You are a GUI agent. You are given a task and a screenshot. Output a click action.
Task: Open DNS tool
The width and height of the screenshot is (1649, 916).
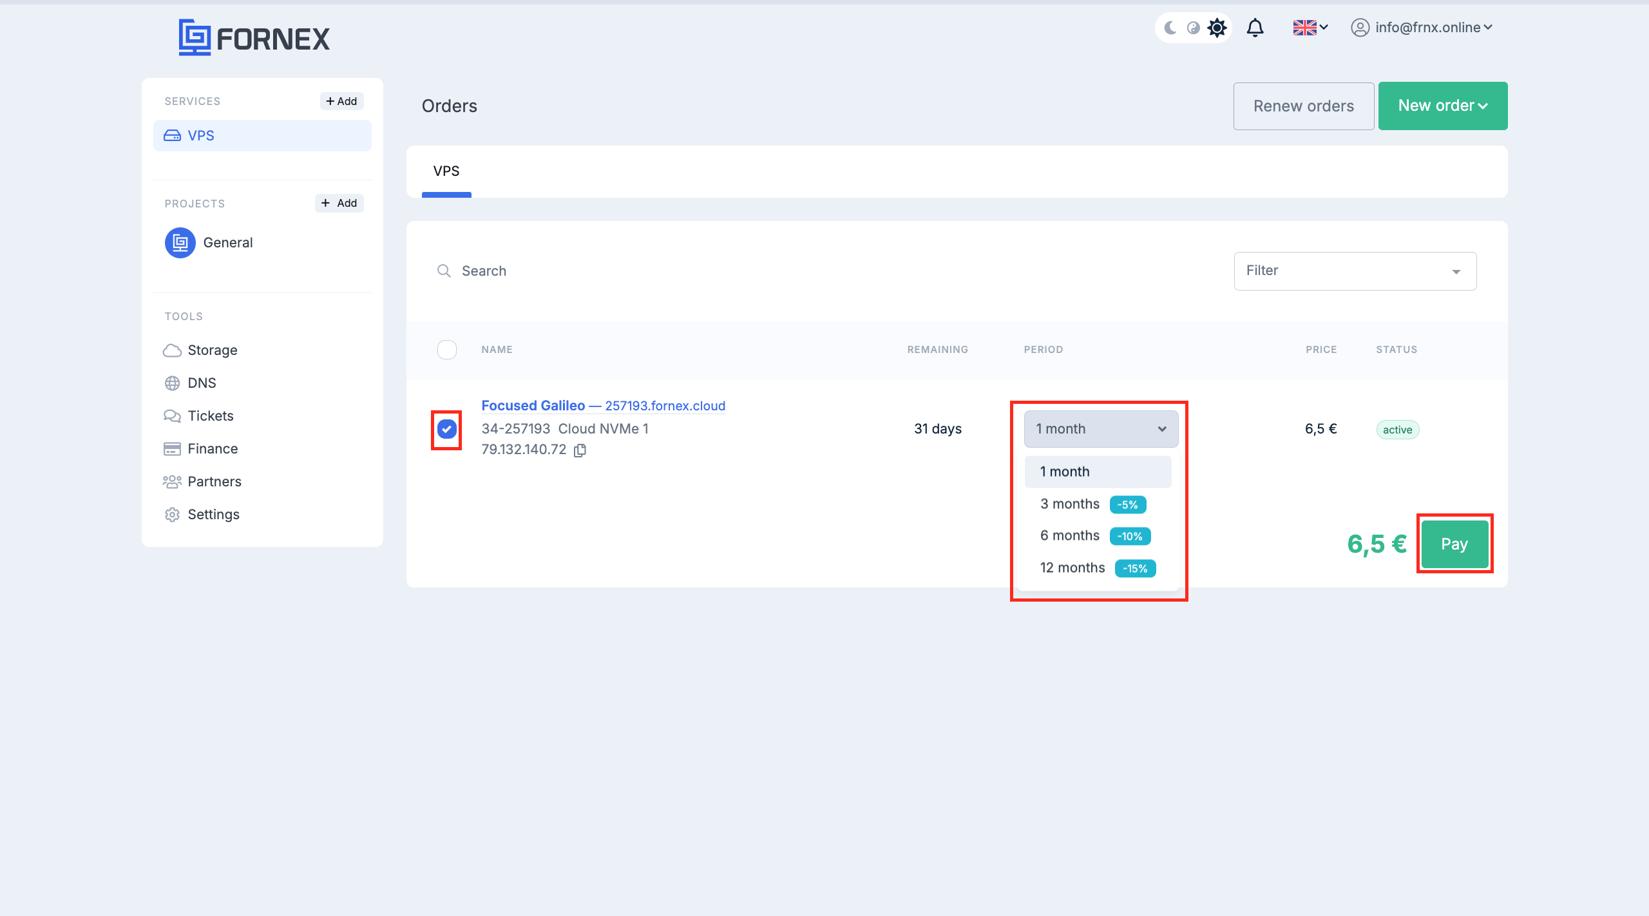click(x=189, y=383)
